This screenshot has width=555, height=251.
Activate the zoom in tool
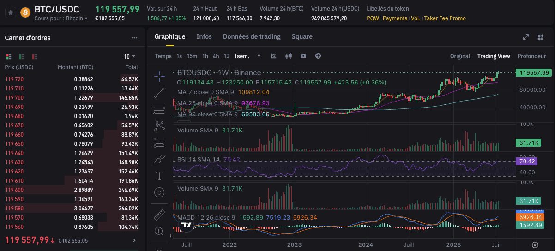tap(159, 231)
